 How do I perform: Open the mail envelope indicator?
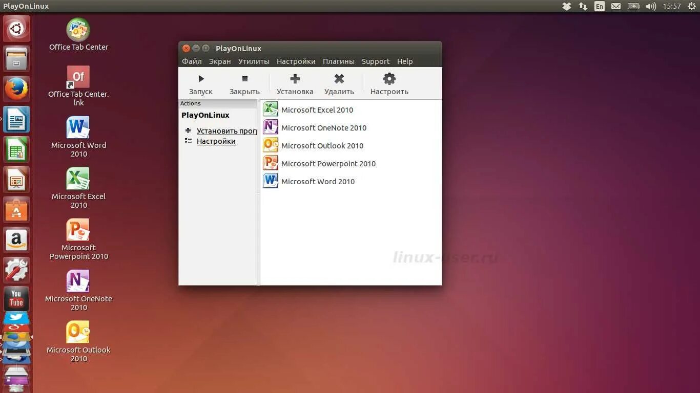tap(616, 6)
